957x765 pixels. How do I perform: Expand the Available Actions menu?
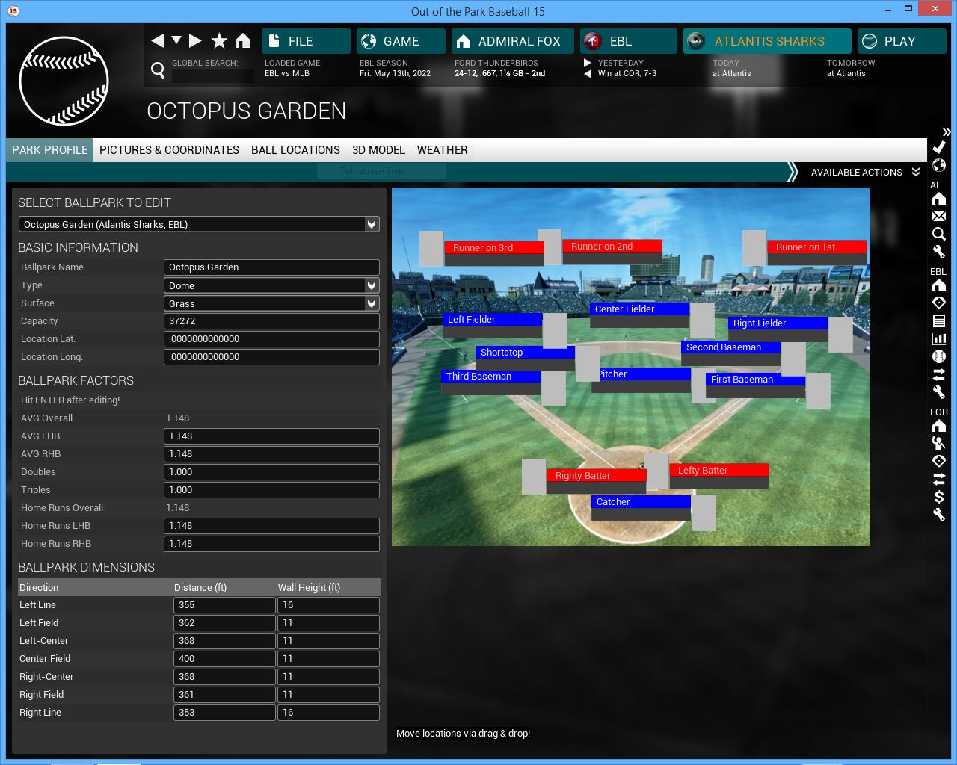865,172
